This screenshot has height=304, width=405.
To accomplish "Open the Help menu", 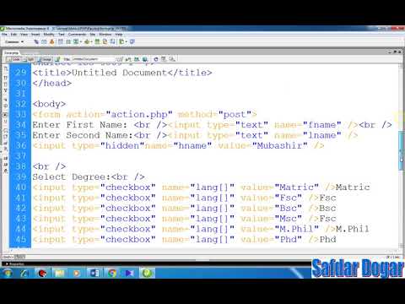I will click(x=119, y=35).
